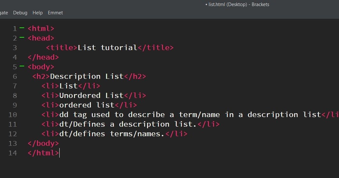
Task: Click the opening <h2> tag
Action: (41, 76)
